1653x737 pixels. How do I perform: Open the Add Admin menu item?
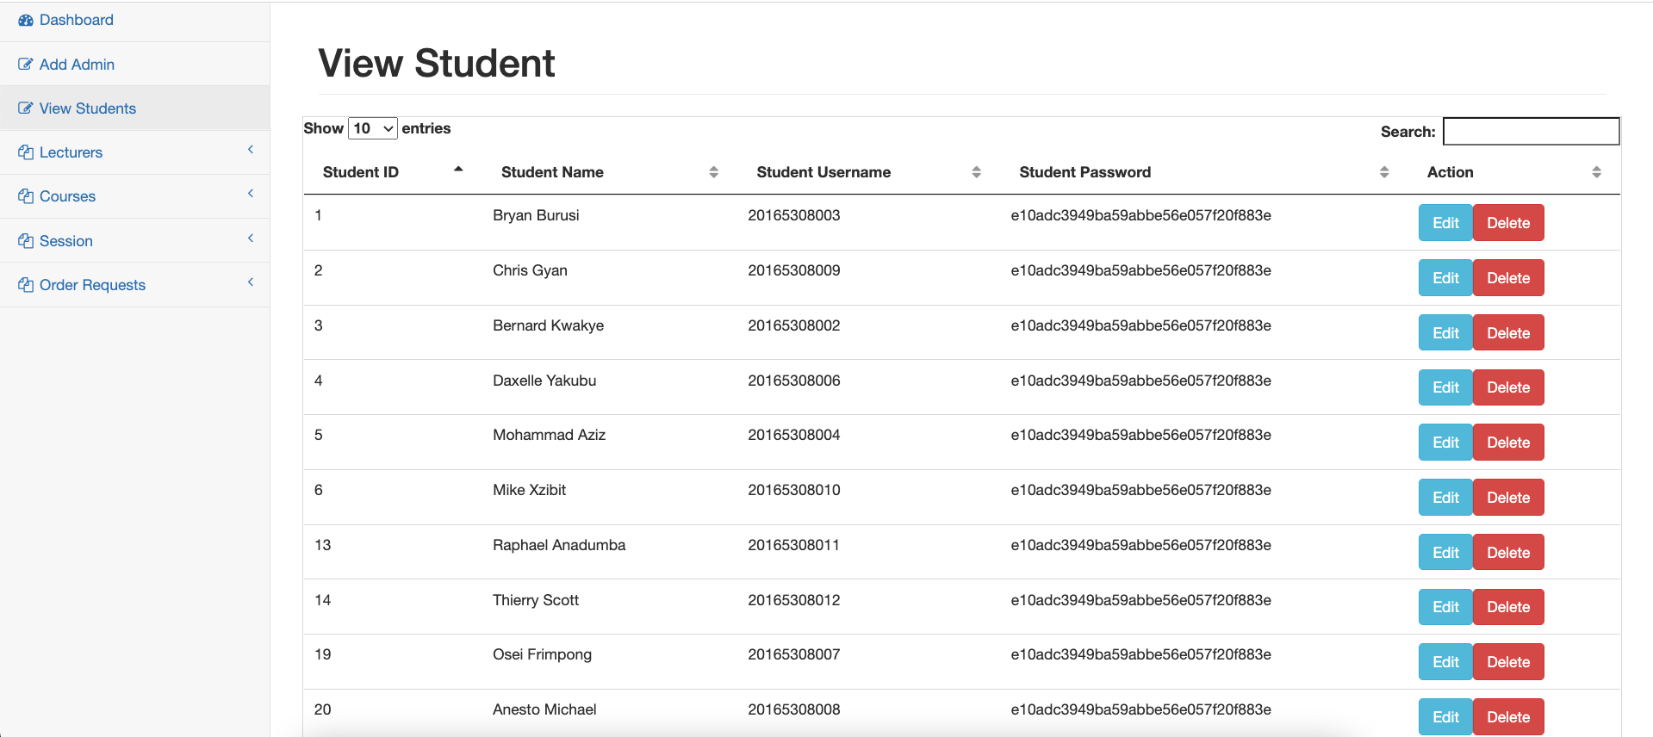pyautogui.click(x=134, y=65)
